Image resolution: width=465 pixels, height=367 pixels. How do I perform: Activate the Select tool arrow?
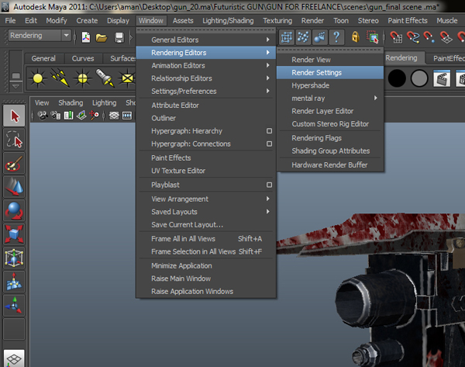14,116
